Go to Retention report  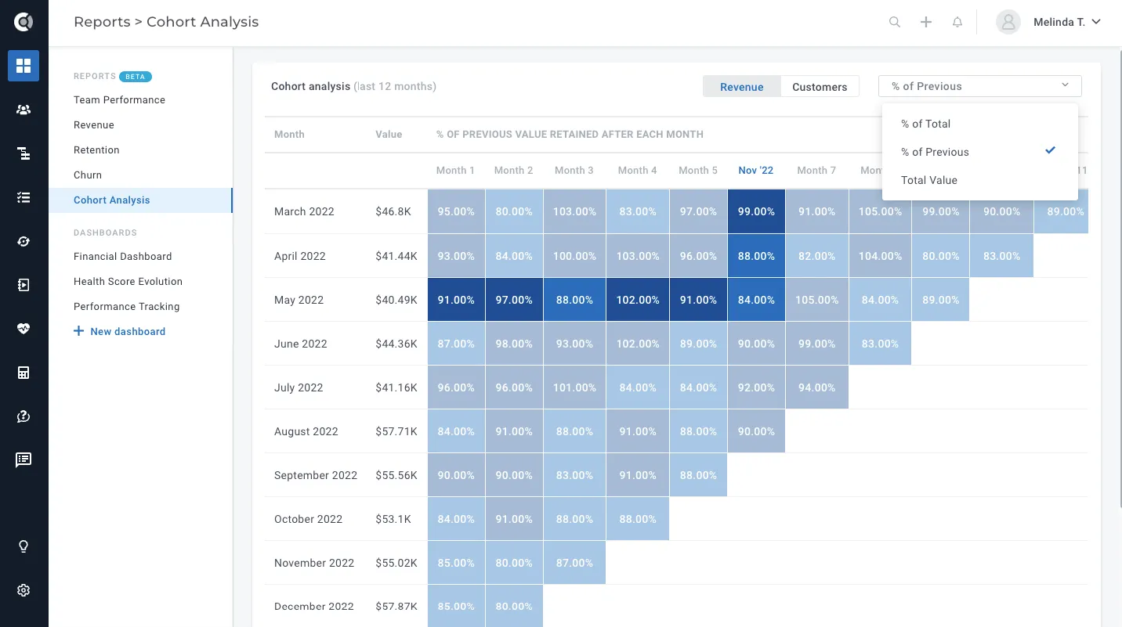pyautogui.click(x=96, y=150)
